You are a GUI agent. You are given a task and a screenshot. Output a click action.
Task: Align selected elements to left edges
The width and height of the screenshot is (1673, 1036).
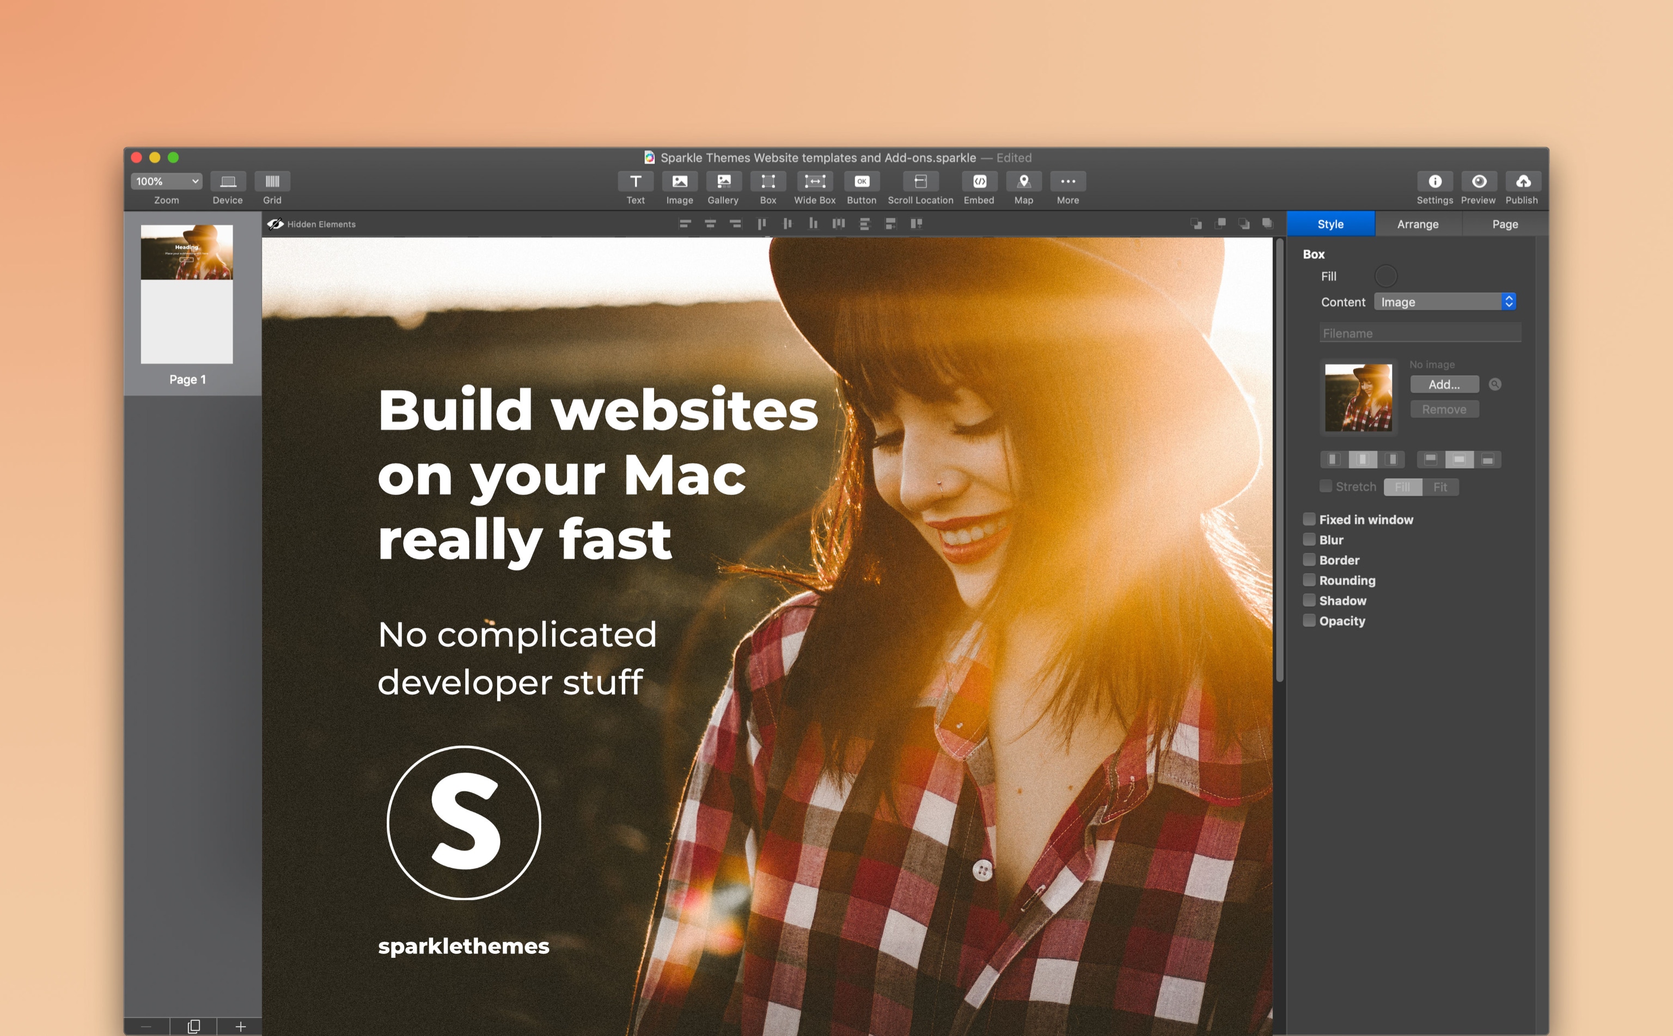(x=685, y=223)
